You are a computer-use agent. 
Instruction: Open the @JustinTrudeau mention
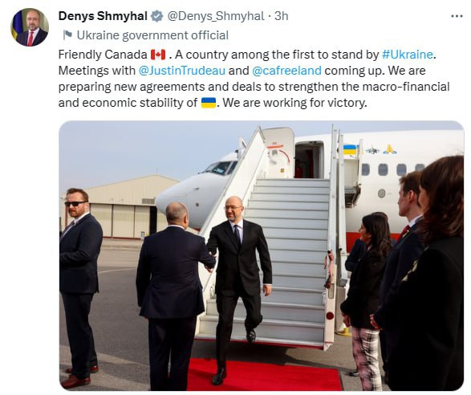181,71
